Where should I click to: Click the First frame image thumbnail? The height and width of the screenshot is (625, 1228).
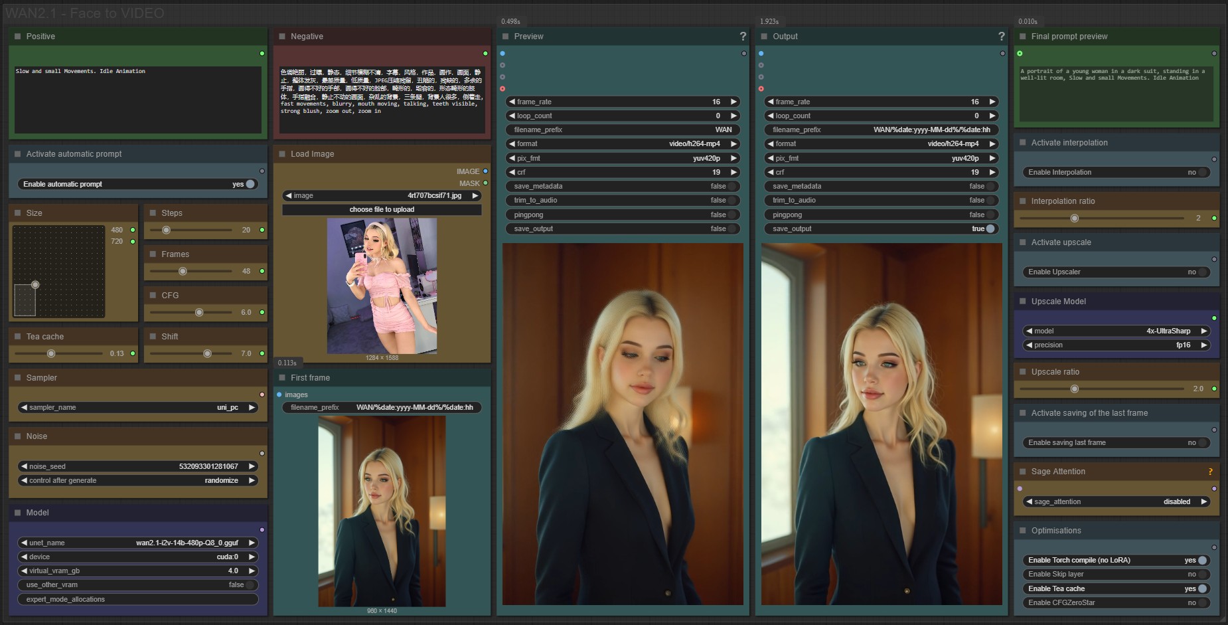382,511
